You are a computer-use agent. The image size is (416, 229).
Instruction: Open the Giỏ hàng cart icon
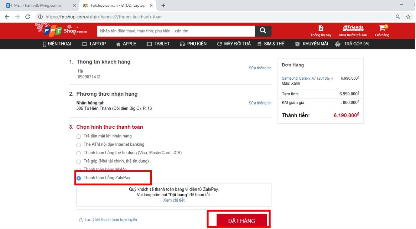coord(382,31)
